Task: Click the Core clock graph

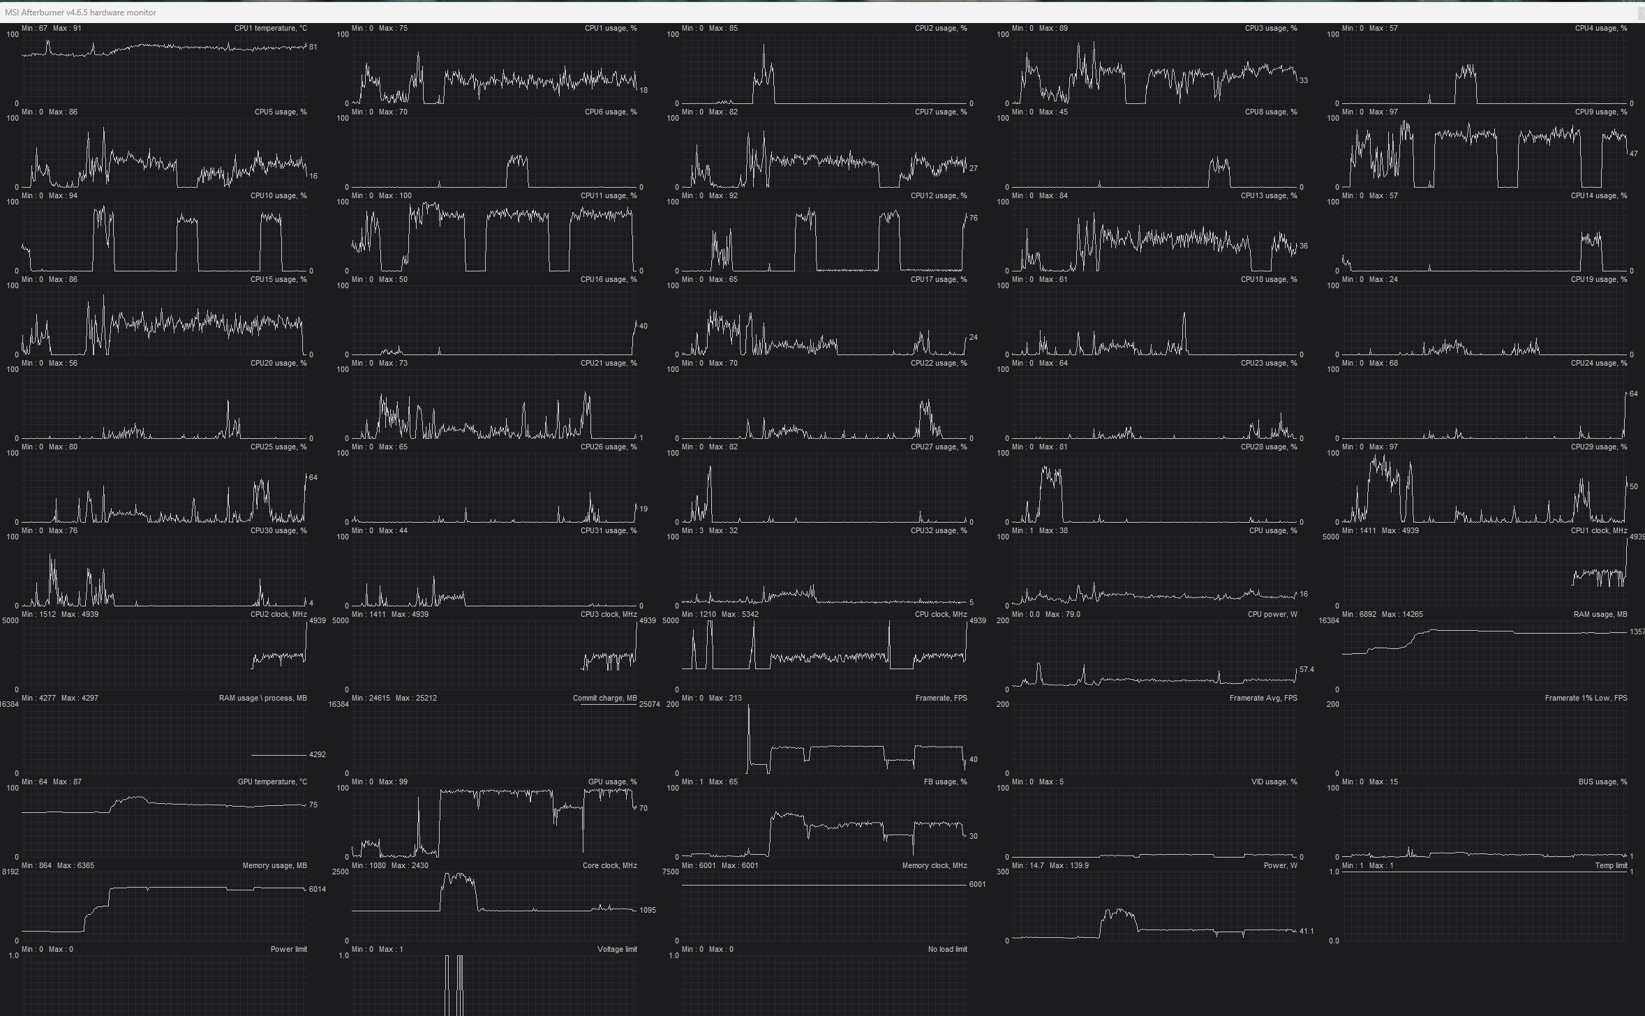Action: [x=493, y=906]
